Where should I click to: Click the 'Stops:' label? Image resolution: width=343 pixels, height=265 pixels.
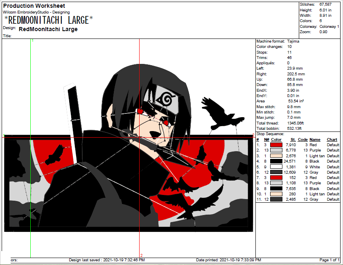click(x=262, y=52)
